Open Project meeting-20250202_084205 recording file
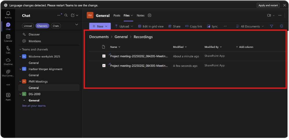The image size is (289, 140). coord(139,56)
